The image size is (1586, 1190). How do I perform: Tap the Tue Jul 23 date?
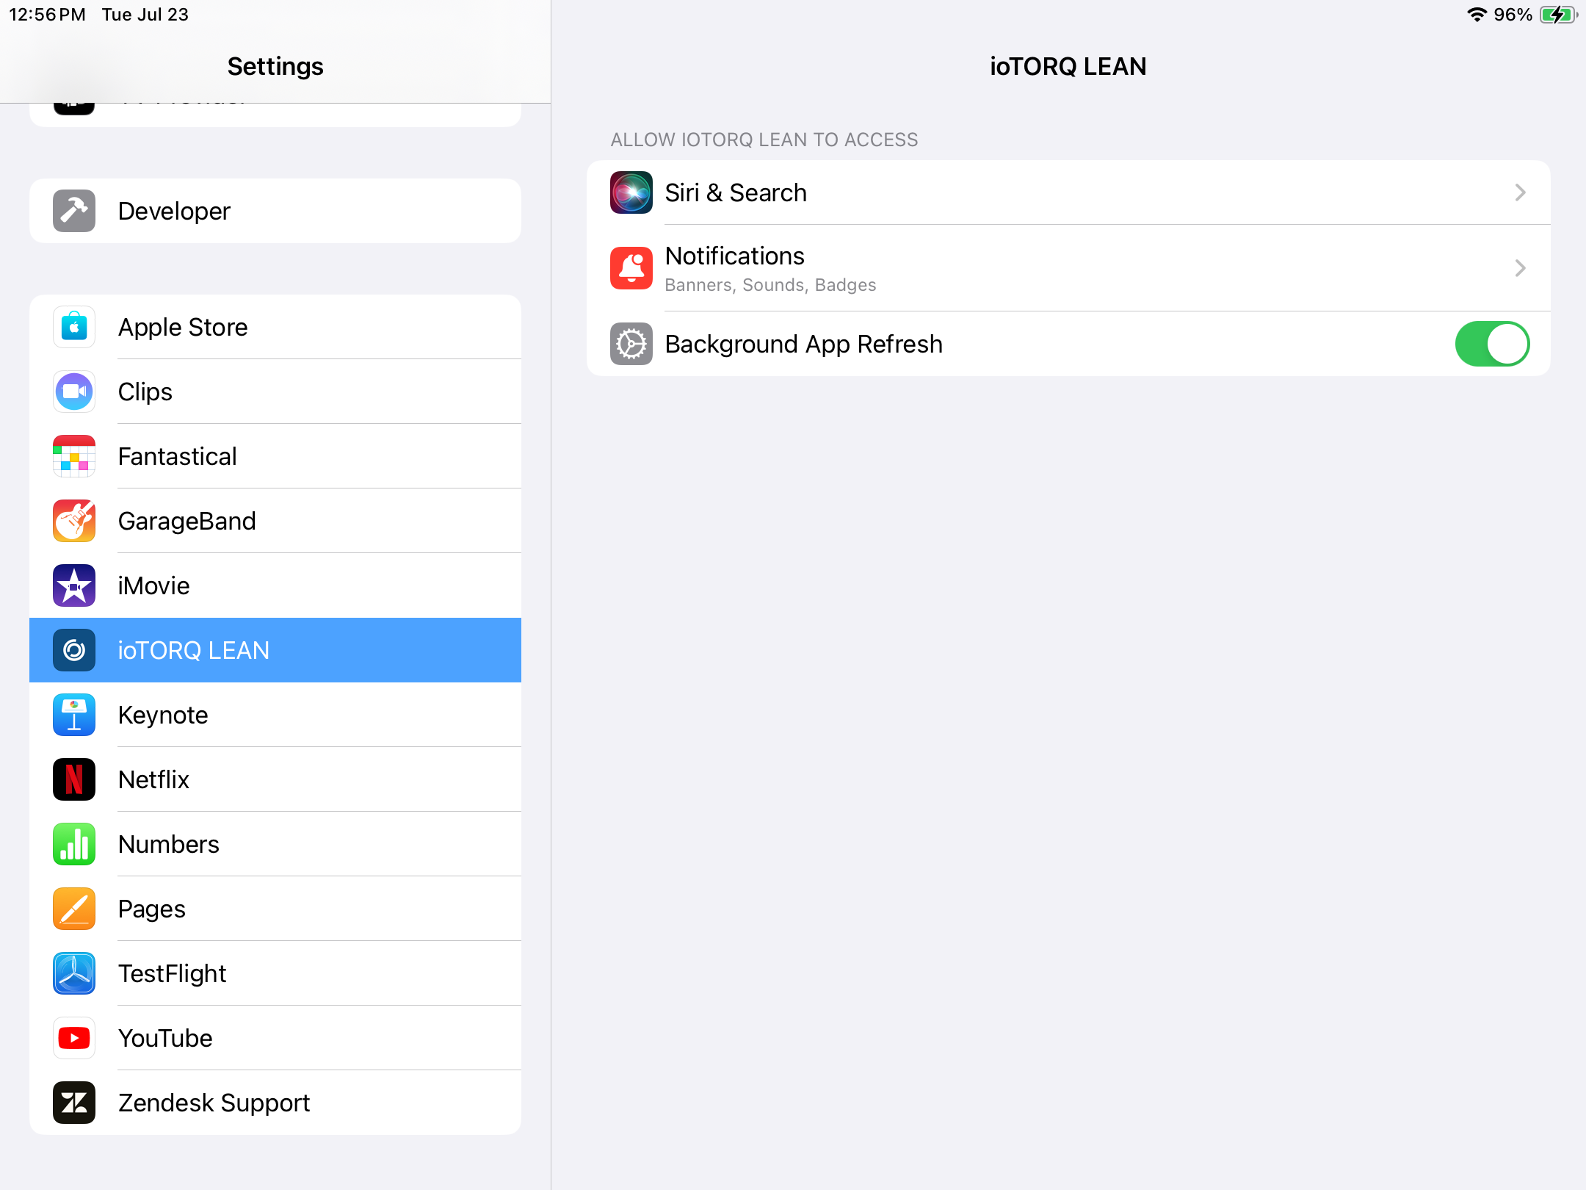[x=145, y=15]
